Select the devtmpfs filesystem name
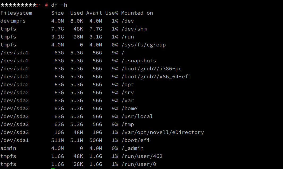The height and width of the screenshot is (169, 283). [13, 21]
